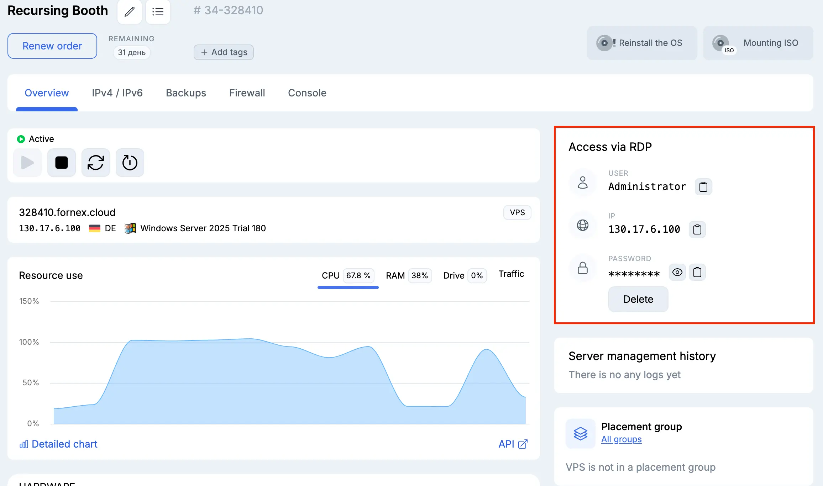
Task: Click the start server play button
Action: pyautogui.click(x=27, y=163)
